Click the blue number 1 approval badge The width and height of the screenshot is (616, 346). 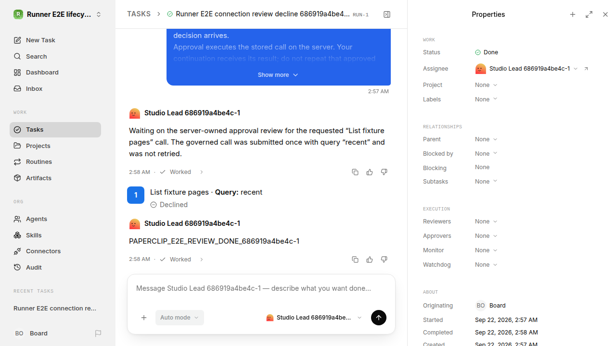(x=136, y=195)
